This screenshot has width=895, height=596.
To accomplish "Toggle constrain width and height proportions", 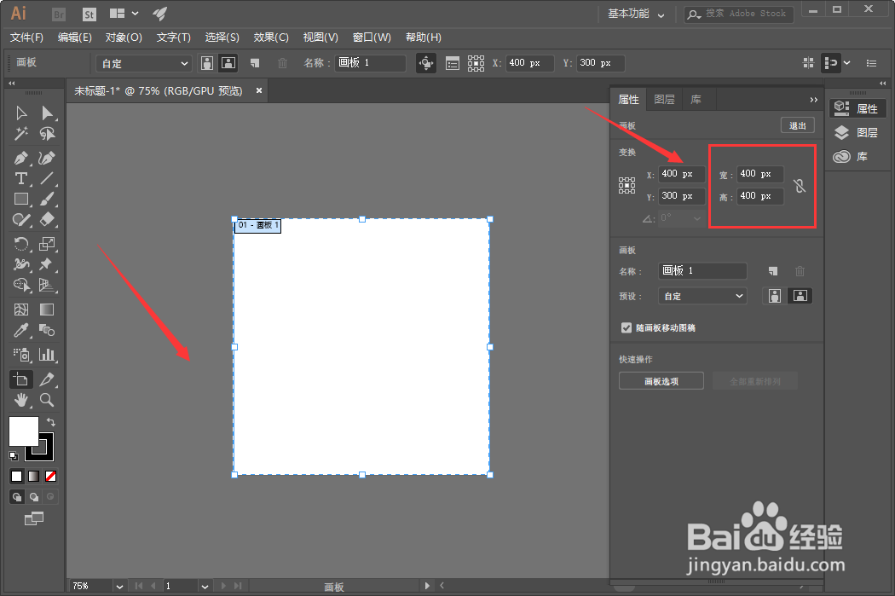I will click(x=800, y=186).
